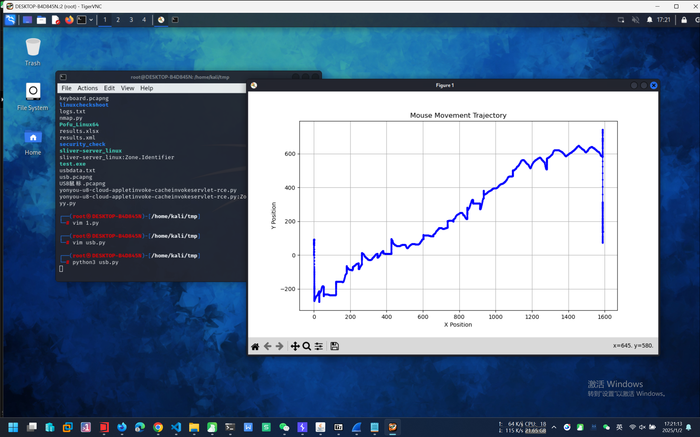
Task: Click the back to previous view arrow
Action: [x=267, y=346]
